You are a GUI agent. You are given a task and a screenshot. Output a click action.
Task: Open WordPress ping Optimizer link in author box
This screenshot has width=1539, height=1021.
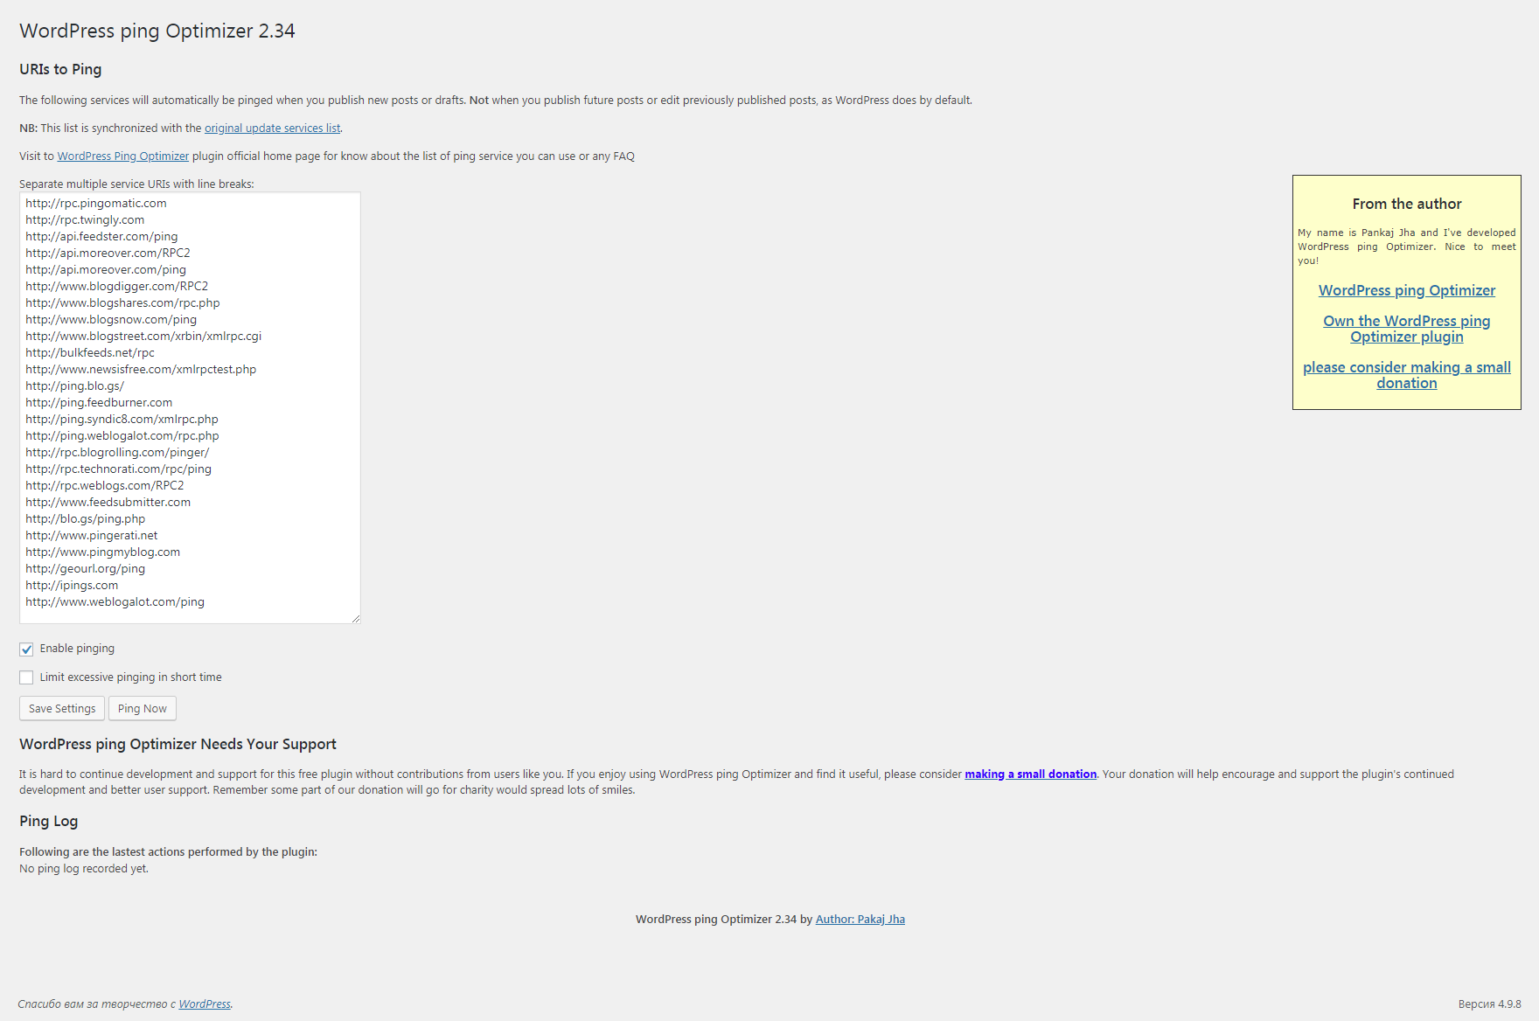pyautogui.click(x=1407, y=290)
